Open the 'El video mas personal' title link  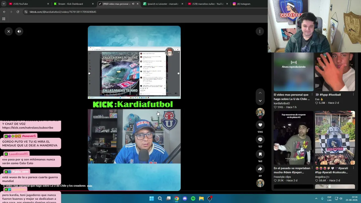tap(292, 97)
